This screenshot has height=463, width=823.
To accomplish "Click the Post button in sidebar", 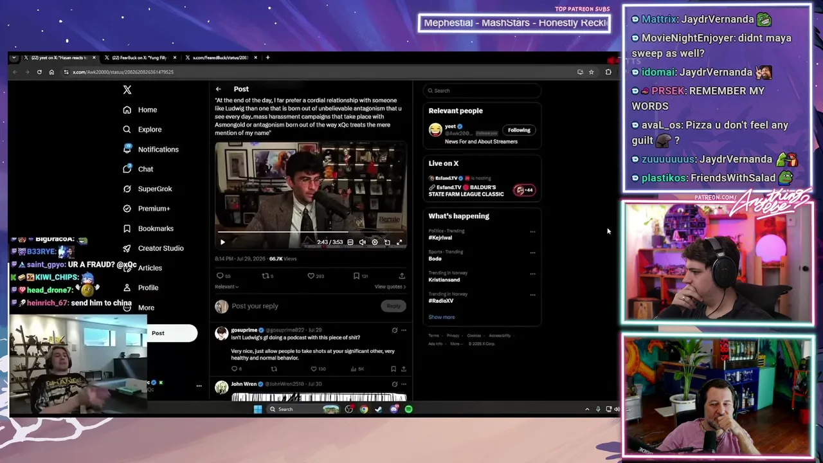I will 158,333.
